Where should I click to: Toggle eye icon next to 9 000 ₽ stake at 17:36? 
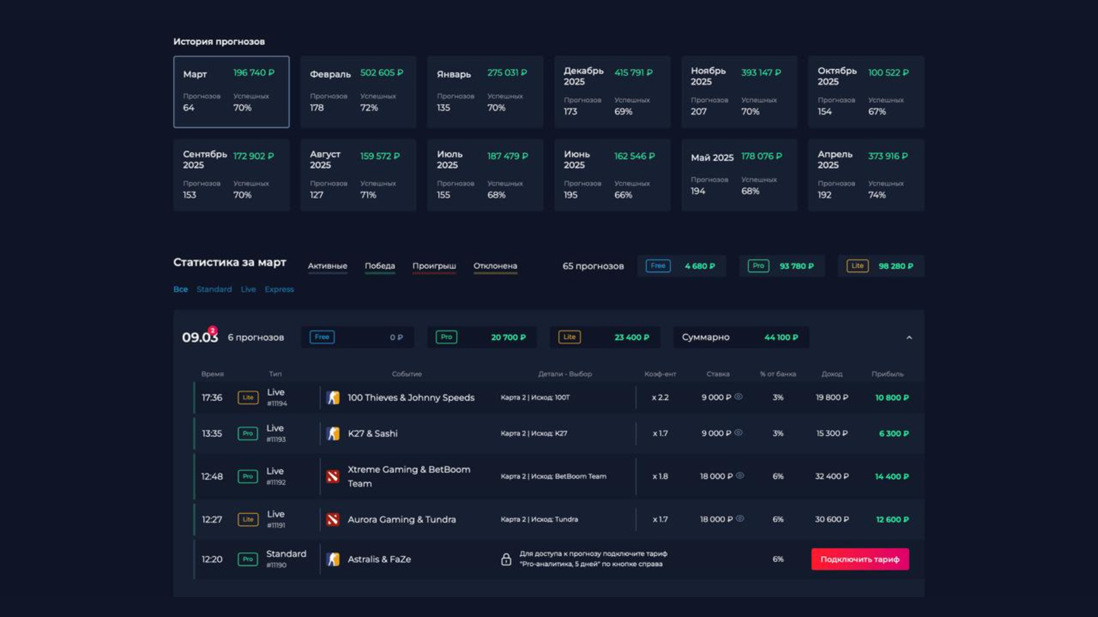point(738,396)
